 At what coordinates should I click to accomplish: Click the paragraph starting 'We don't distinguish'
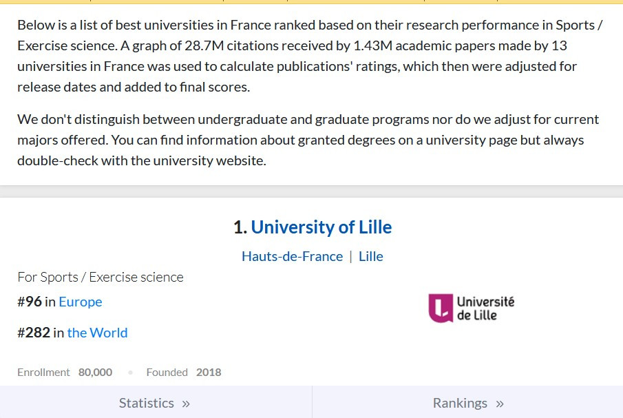click(x=308, y=140)
